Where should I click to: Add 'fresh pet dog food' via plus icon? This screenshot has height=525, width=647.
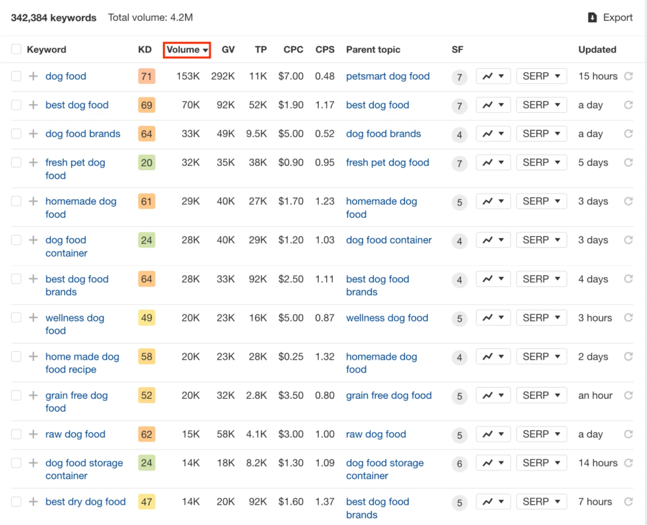(33, 163)
